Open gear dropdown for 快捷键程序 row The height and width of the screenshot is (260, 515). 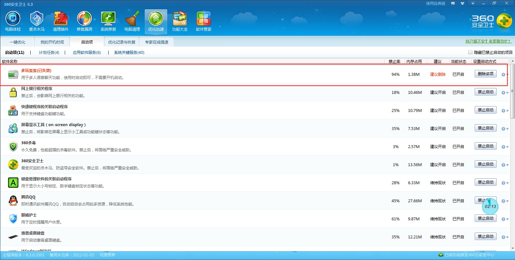tap(505, 111)
